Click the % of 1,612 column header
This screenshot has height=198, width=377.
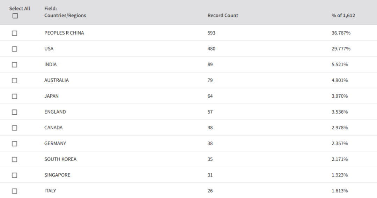(343, 15)
